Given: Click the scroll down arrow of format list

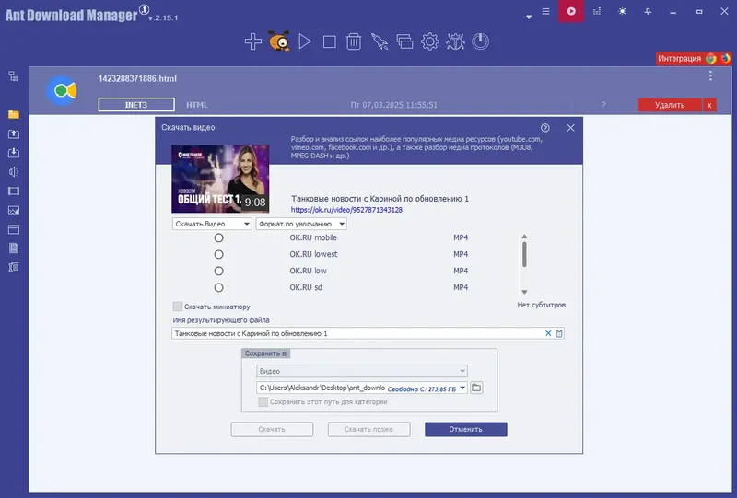Looking at the screenshot, I should click(x=524, y=292).
